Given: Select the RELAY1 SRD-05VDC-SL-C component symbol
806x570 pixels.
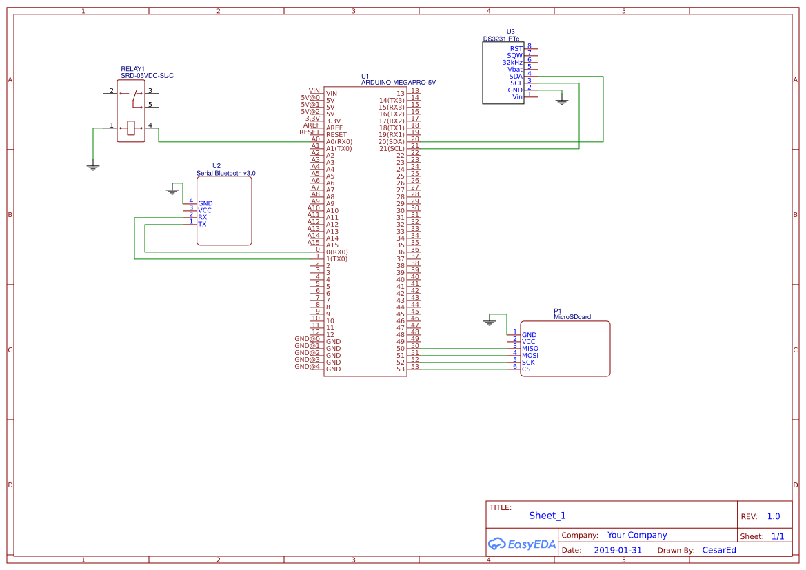Looking at the screenshot, I should 131,110.
